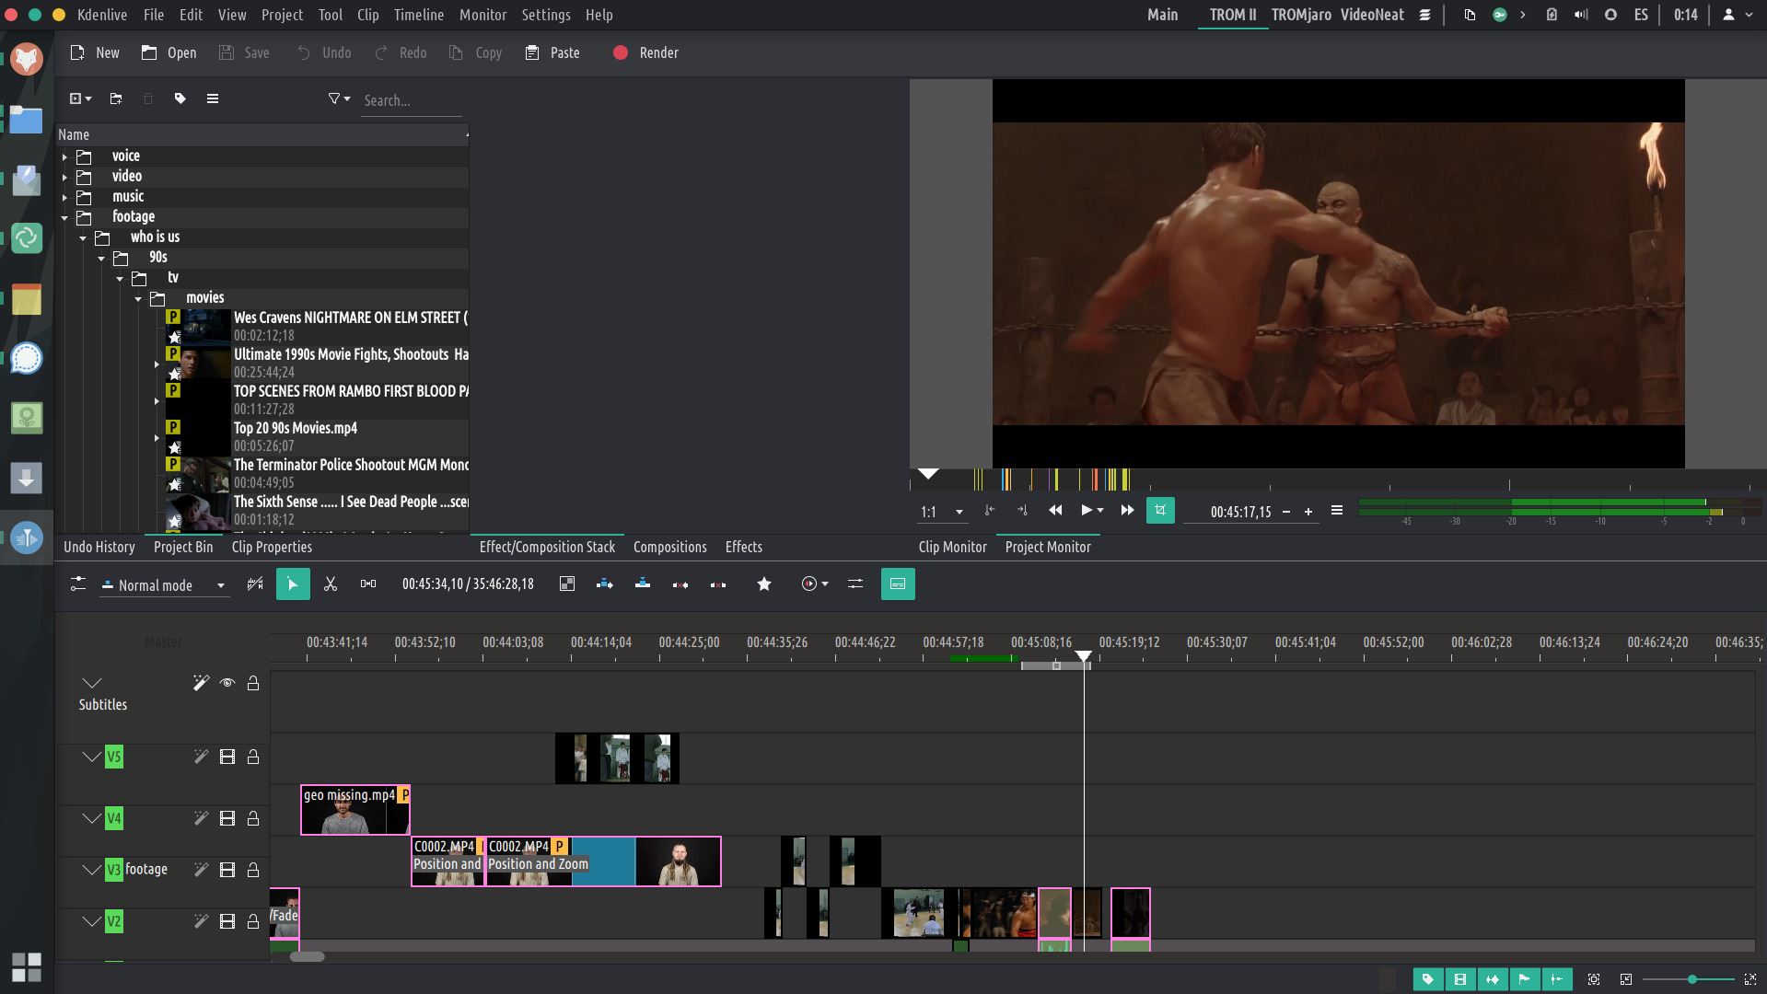Open the bin filter dropdown
Image resolution: width=1767 pixels, height=994 pixels.
[339, 98]
